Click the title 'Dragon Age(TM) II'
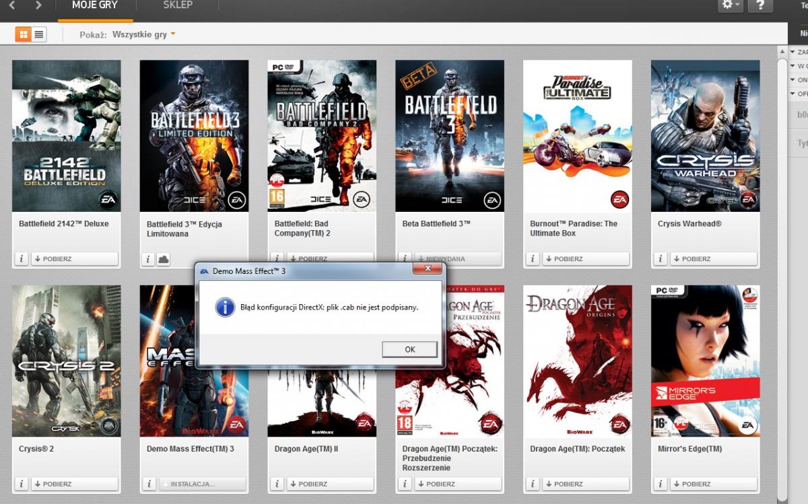 tap(306, 448)
